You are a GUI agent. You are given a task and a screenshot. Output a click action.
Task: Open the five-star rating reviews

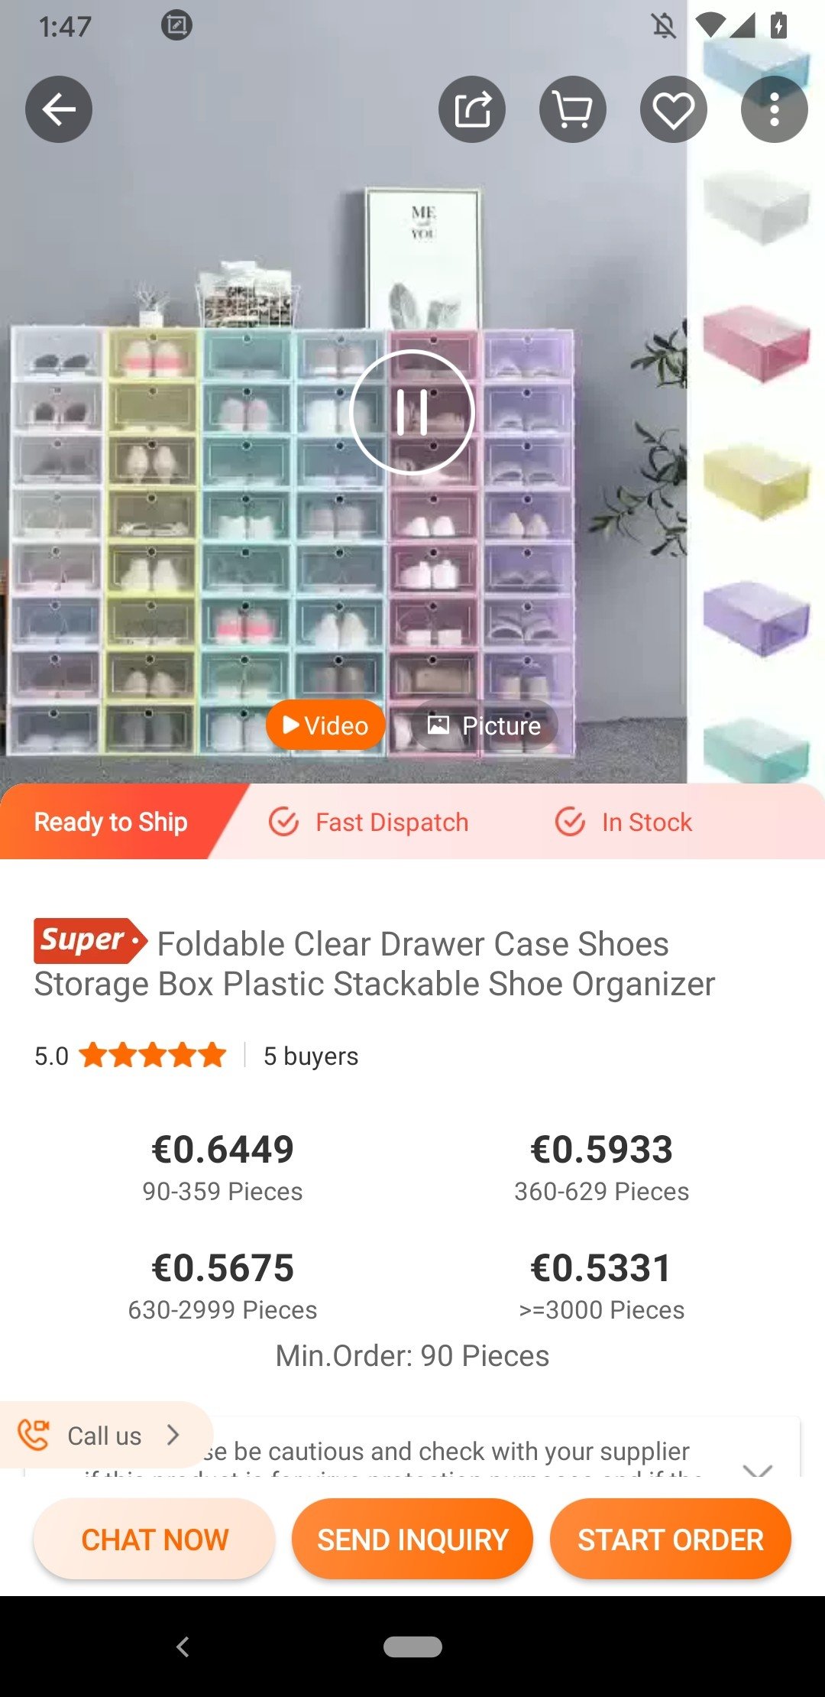(153, 1055)
